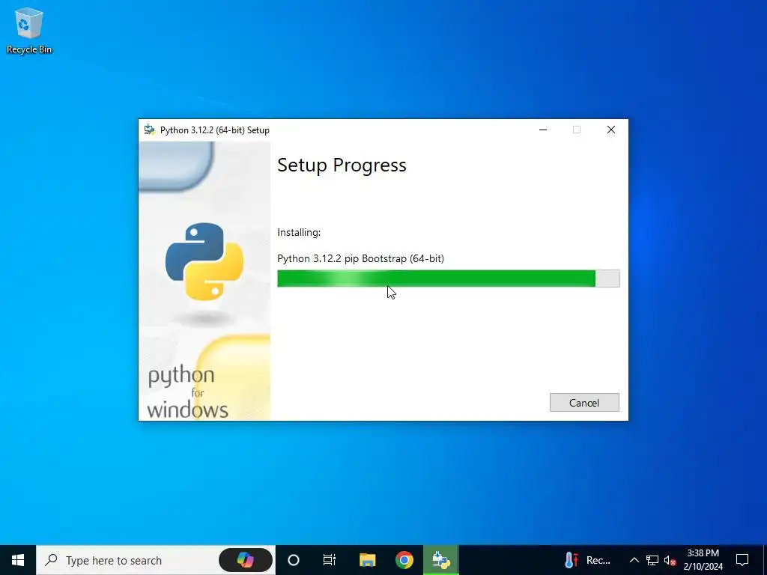
Task: Click the Python Setup title bar icon
Action: (150, 130)
